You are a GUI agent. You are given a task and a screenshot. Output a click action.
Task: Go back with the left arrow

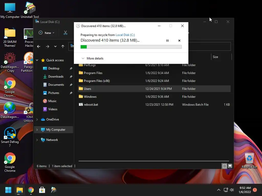39,46
